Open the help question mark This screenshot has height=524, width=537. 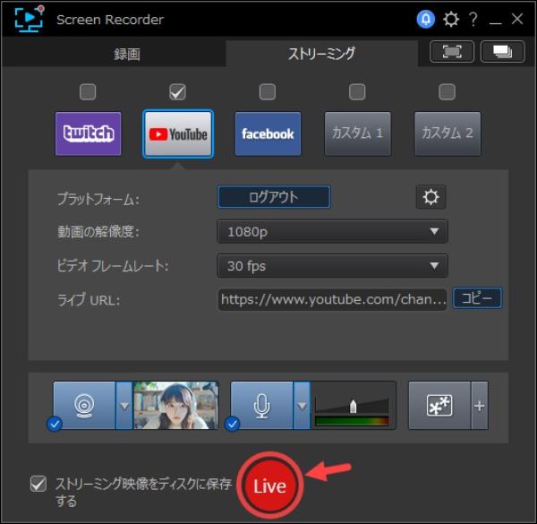[473, 19]
